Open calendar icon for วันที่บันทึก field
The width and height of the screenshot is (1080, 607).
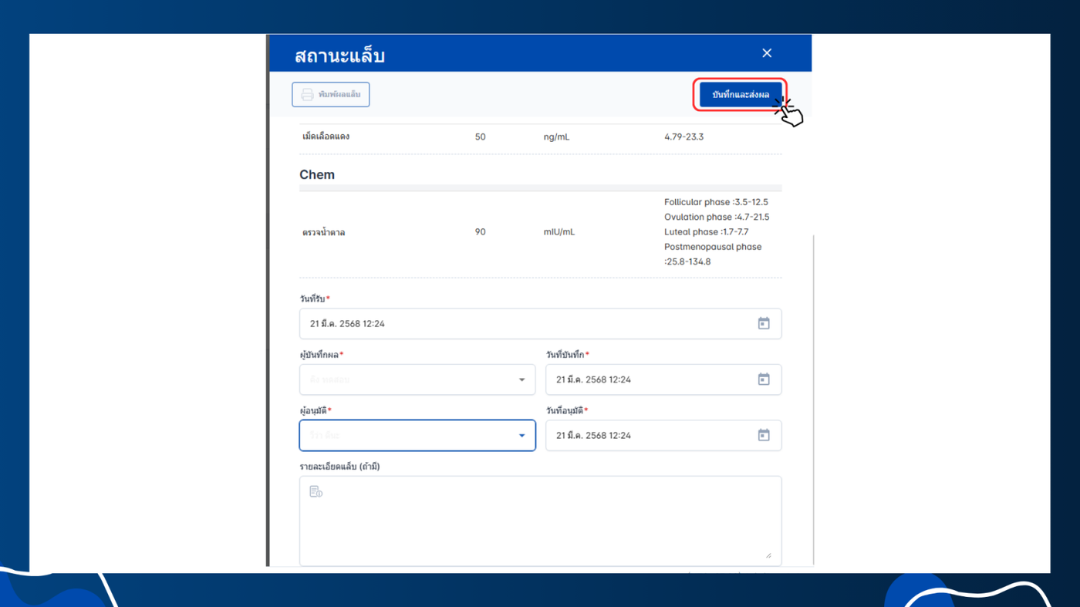point(764,379)
